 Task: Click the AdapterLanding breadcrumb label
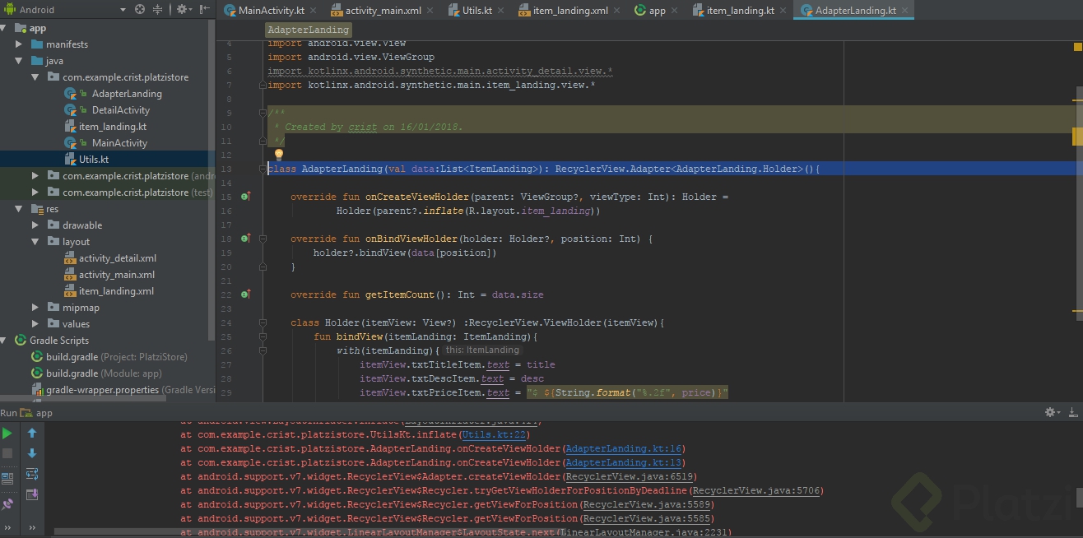point(308,29)
